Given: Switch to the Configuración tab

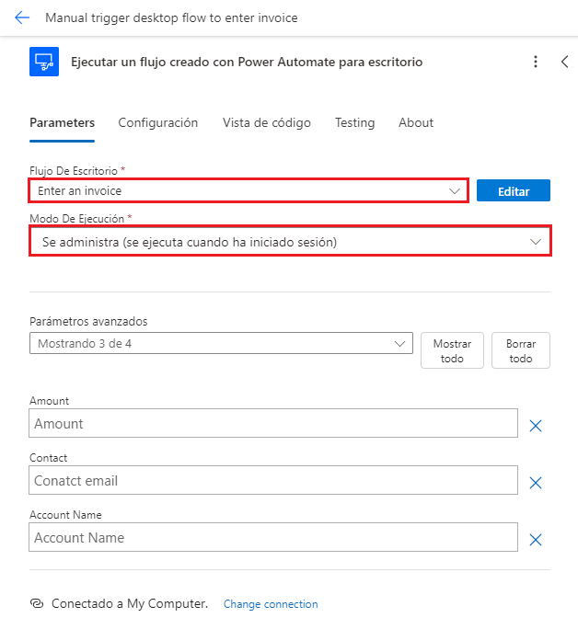Looking at the screenshot, I should 158,122.
